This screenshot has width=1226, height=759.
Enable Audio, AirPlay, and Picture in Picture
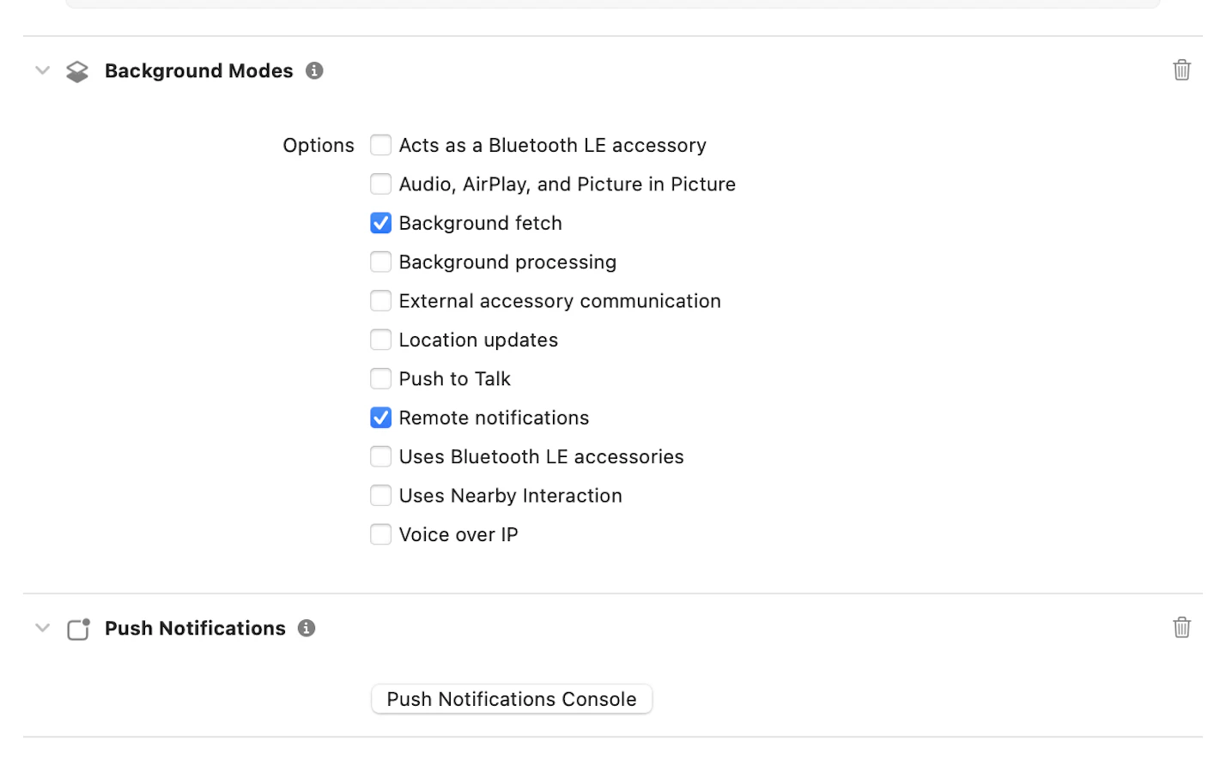(380, 184)
